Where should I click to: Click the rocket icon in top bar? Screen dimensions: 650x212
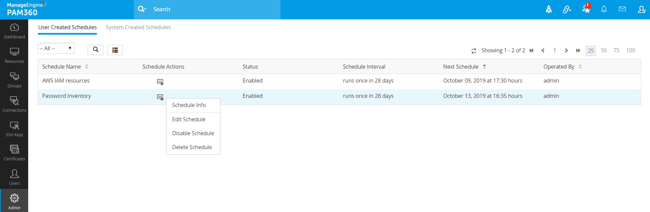click(x=549, y=9)
